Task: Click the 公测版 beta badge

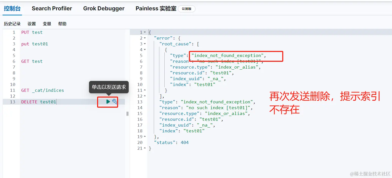Action: pyautogui.click(x=187, y=9)
